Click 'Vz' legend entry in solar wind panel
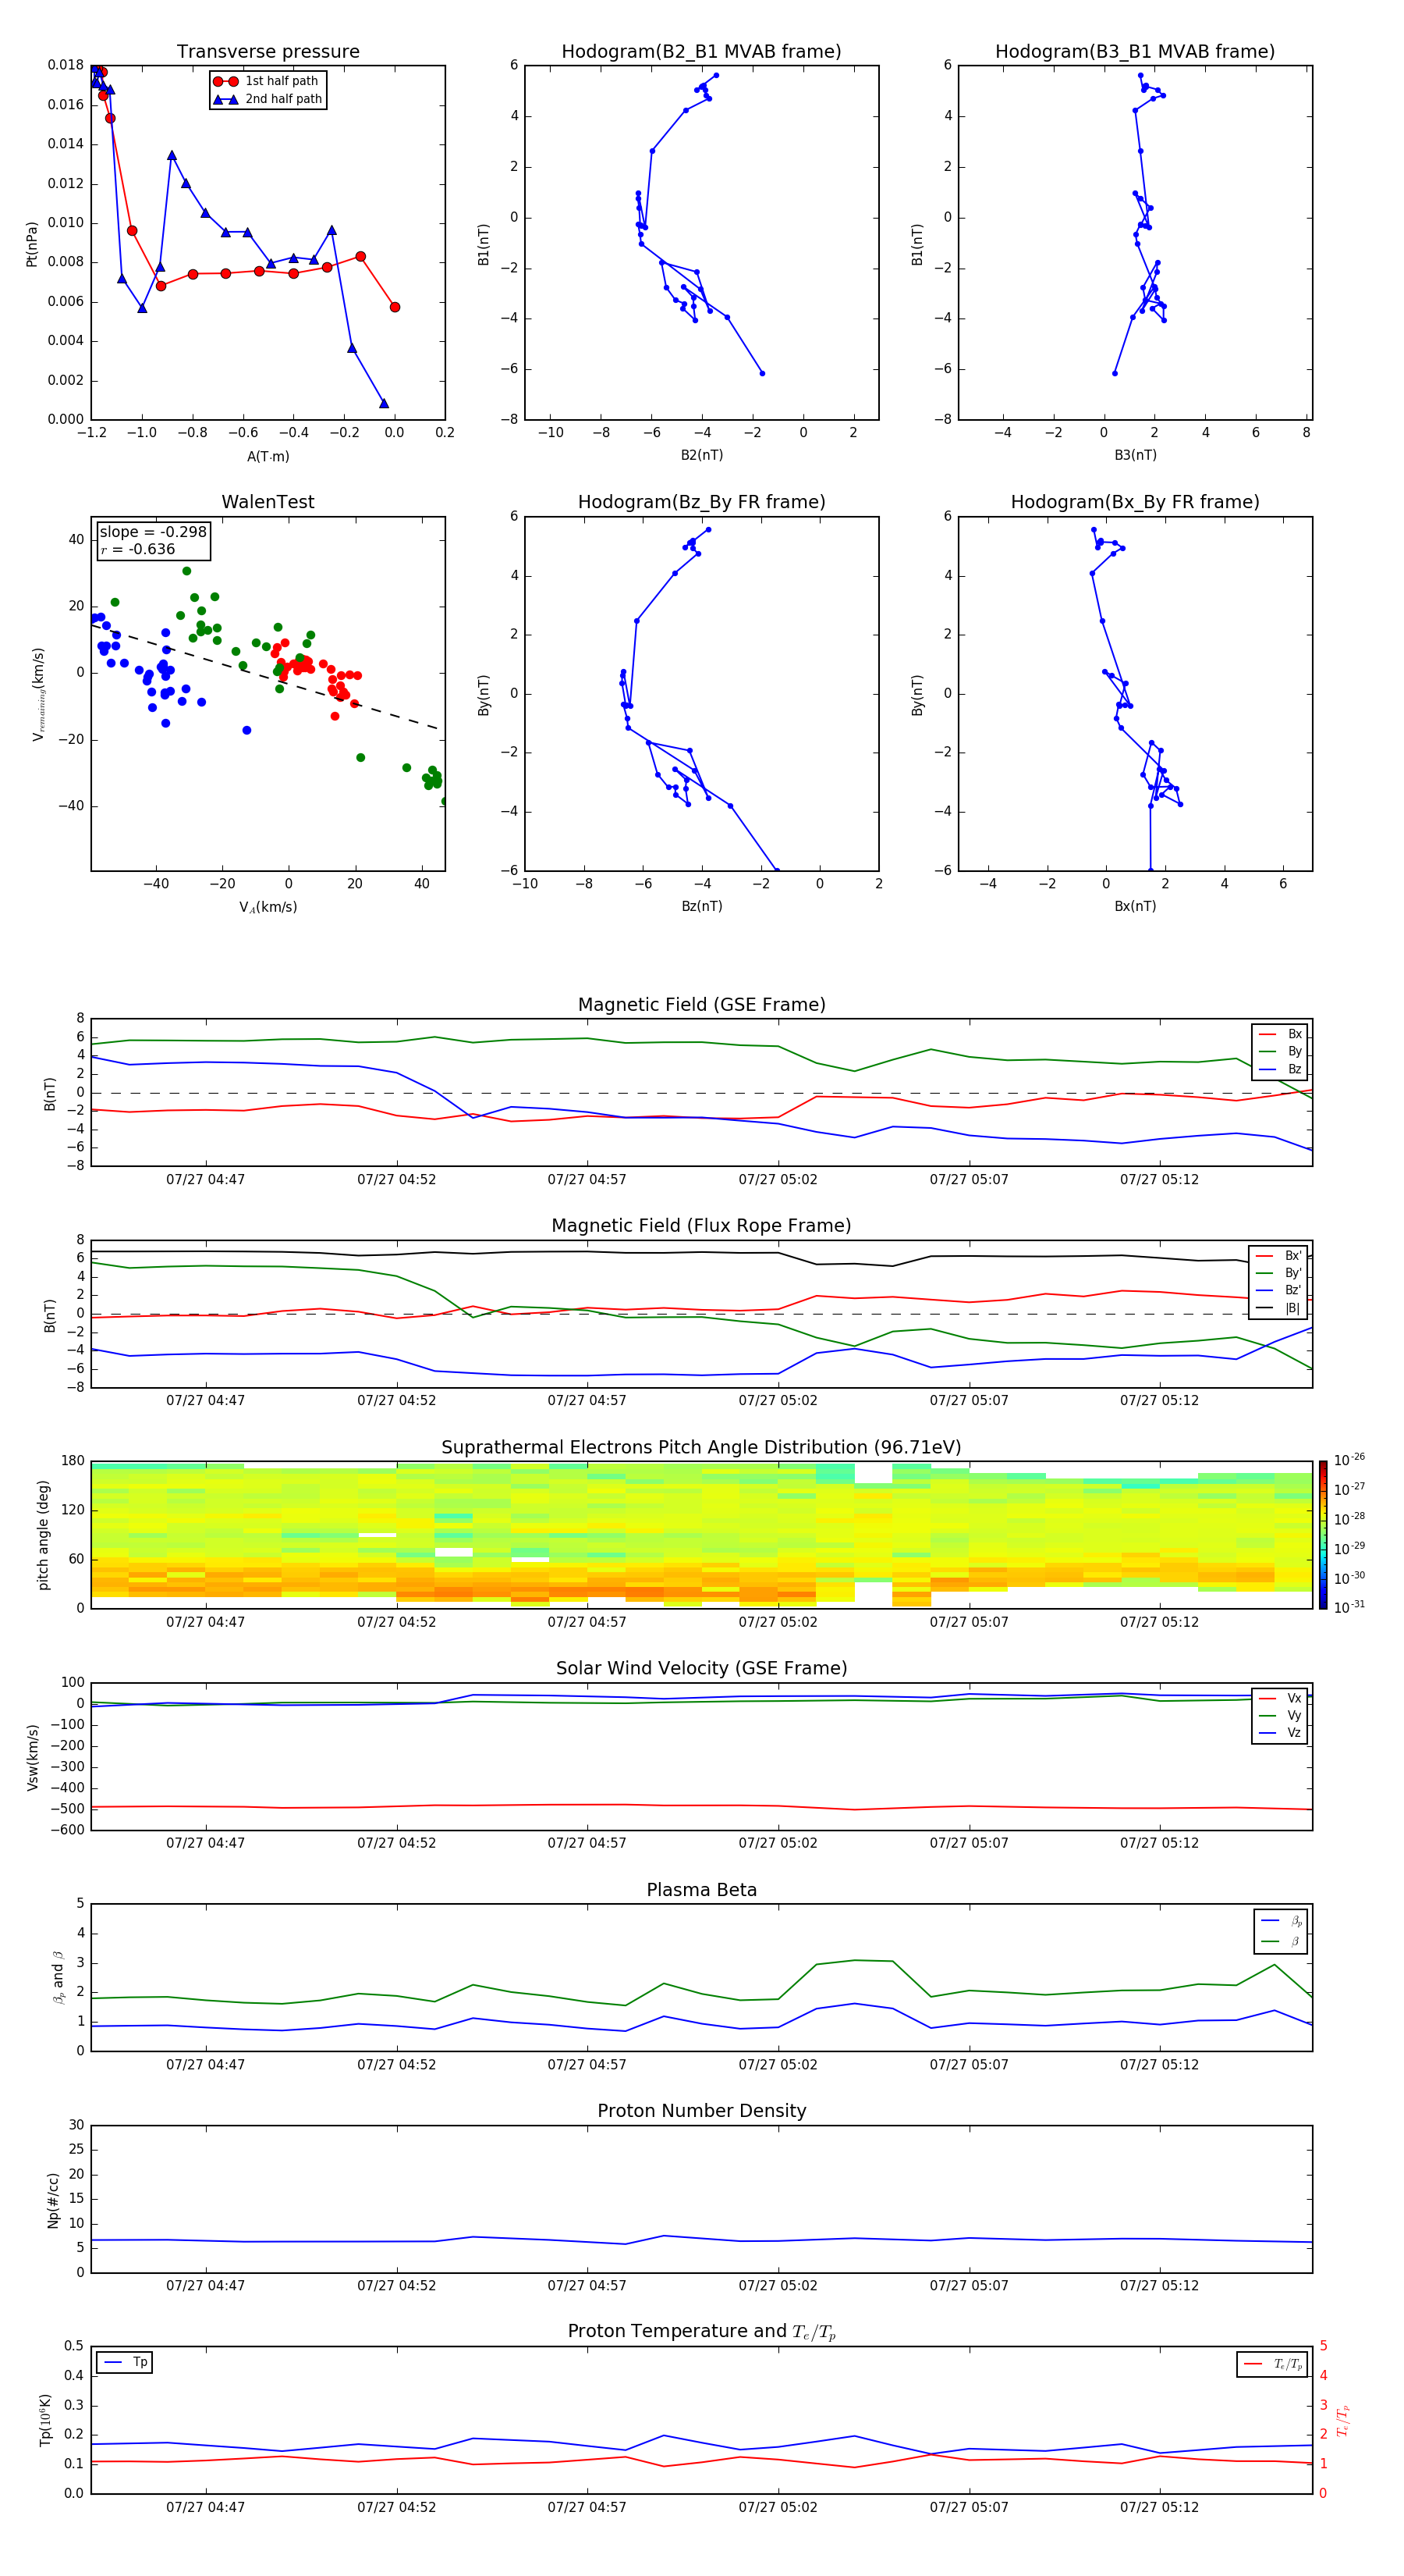Screen dimensions: 1404x2576 point(1281,1733)
